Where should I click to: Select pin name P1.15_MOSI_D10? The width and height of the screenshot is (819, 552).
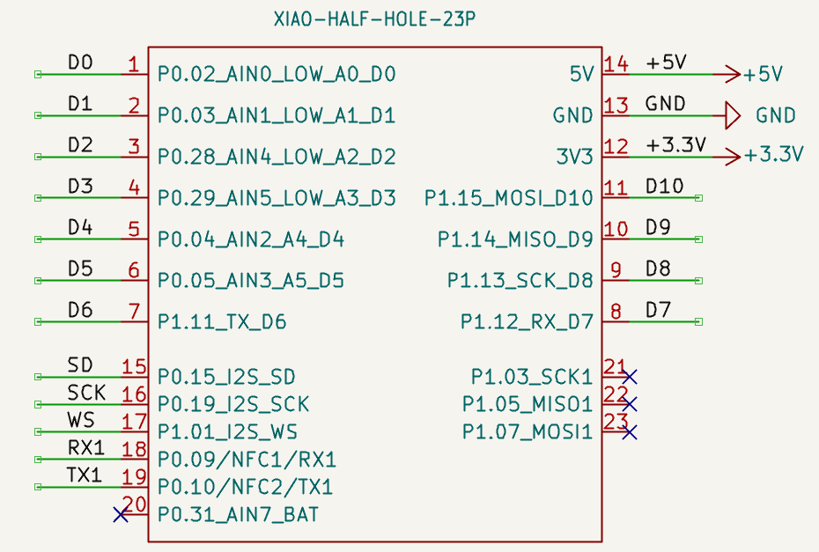(509, 198)
